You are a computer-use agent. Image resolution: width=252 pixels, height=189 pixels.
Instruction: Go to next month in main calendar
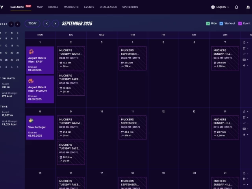(55, 24)
